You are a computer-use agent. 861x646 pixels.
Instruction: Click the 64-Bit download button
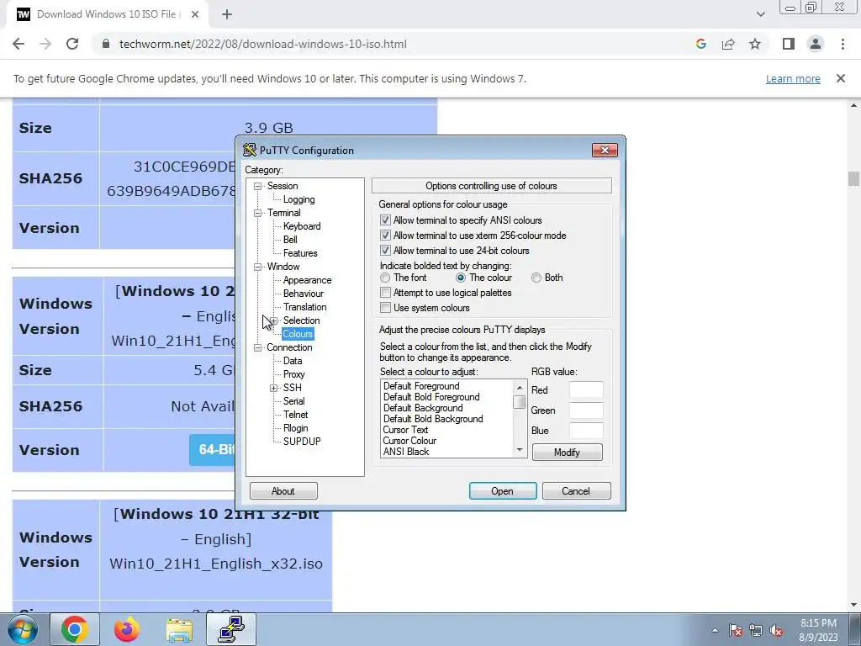click(213, 450)
